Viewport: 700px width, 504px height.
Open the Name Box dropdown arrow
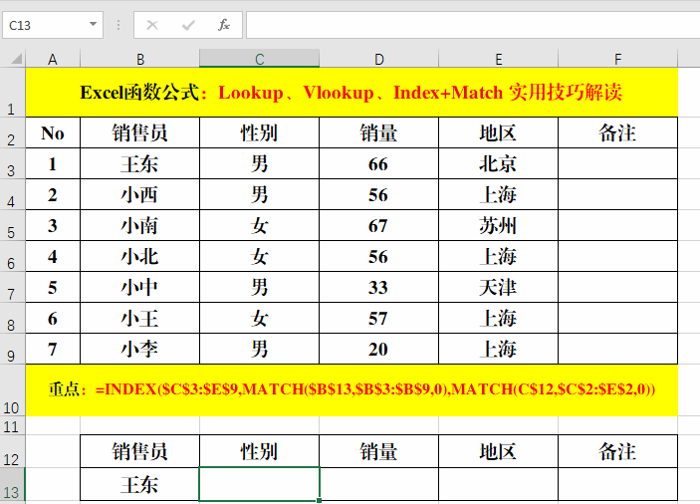(93, 24)
